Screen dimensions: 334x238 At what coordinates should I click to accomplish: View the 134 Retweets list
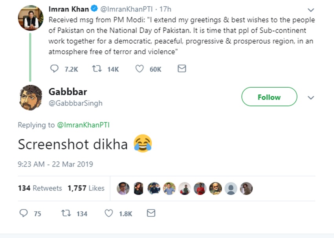[x=40, y=188]
